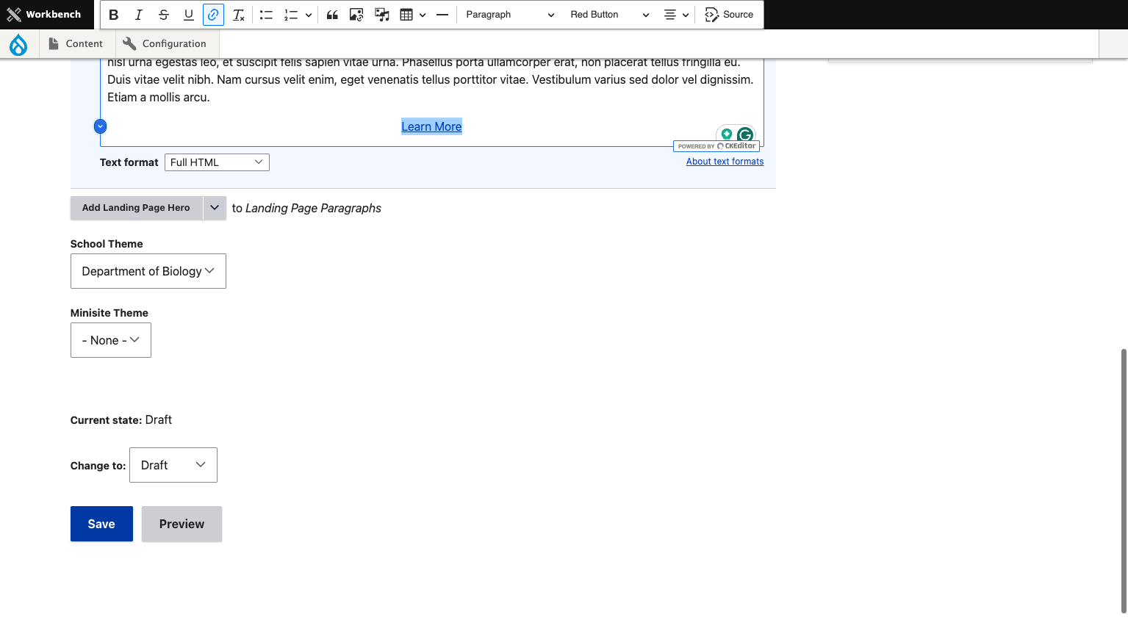Click the page vertical scrollbar thumb
1128x620 pixels.
click(x=1124, y=481)
